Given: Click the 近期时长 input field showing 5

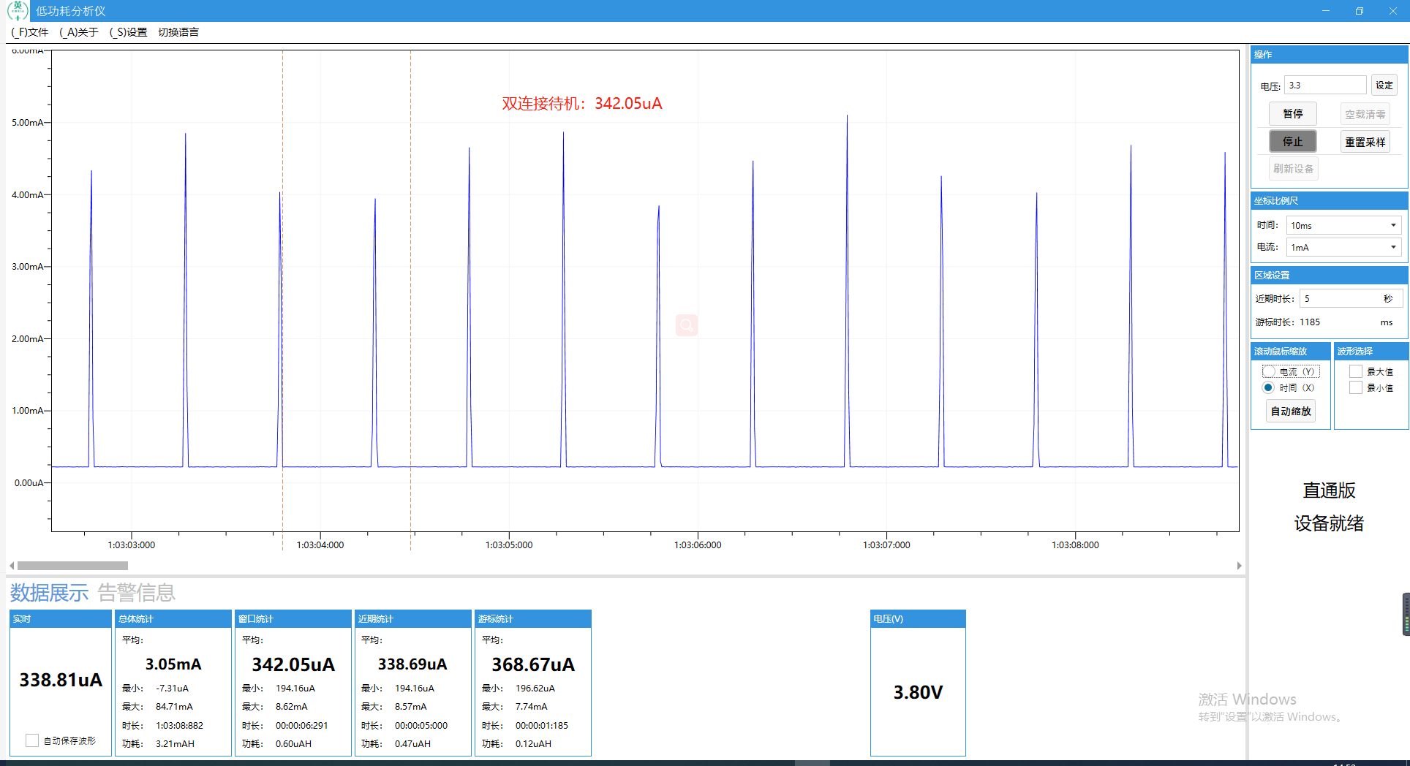Looking at the screenshot, I should click(x=1351, y=298).
